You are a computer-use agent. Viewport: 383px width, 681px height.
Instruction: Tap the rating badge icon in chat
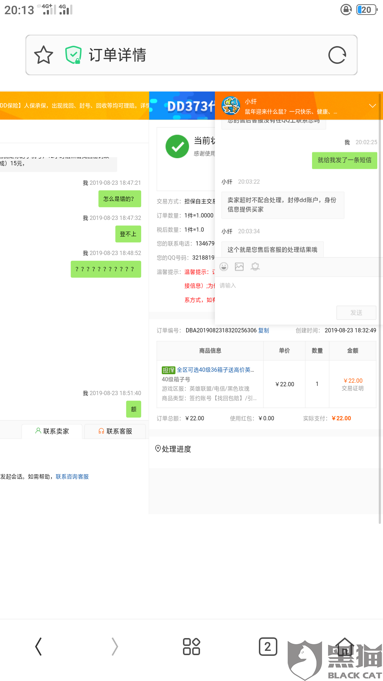point(255,267)
